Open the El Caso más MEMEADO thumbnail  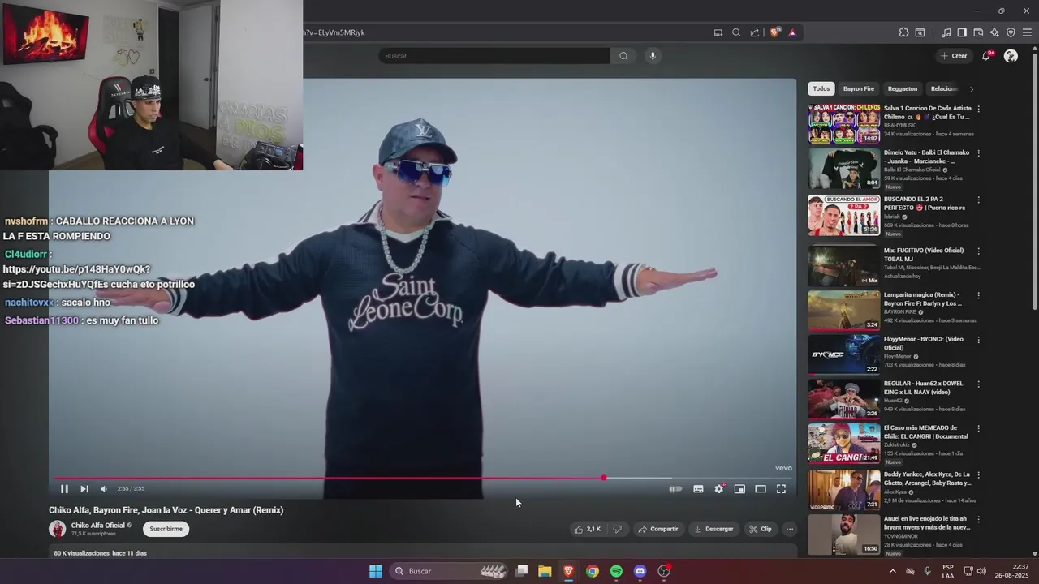click(844, 443)
